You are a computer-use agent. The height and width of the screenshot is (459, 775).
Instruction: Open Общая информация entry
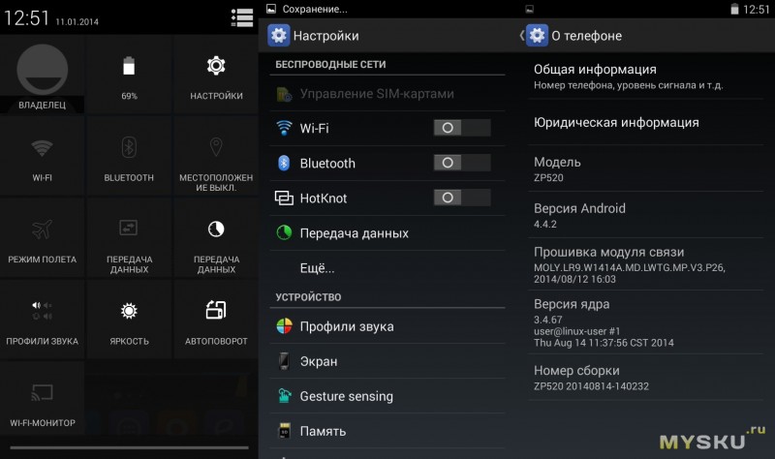tap(645, 76)
